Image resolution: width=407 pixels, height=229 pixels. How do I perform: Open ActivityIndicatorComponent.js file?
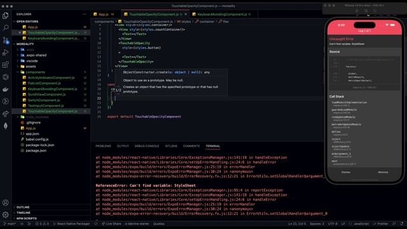(51, 78)
